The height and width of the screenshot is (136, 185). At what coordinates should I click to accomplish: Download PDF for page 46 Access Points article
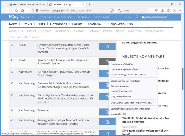click(x=107, y=47)
